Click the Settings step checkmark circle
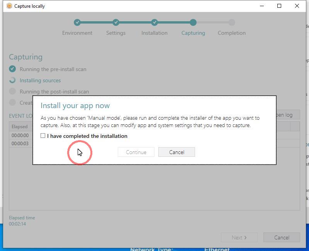This screenshot has height=251, width=309. (116, 22)
